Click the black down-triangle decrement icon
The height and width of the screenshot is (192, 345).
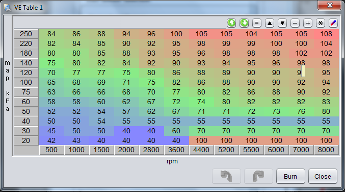coord(282,23)
